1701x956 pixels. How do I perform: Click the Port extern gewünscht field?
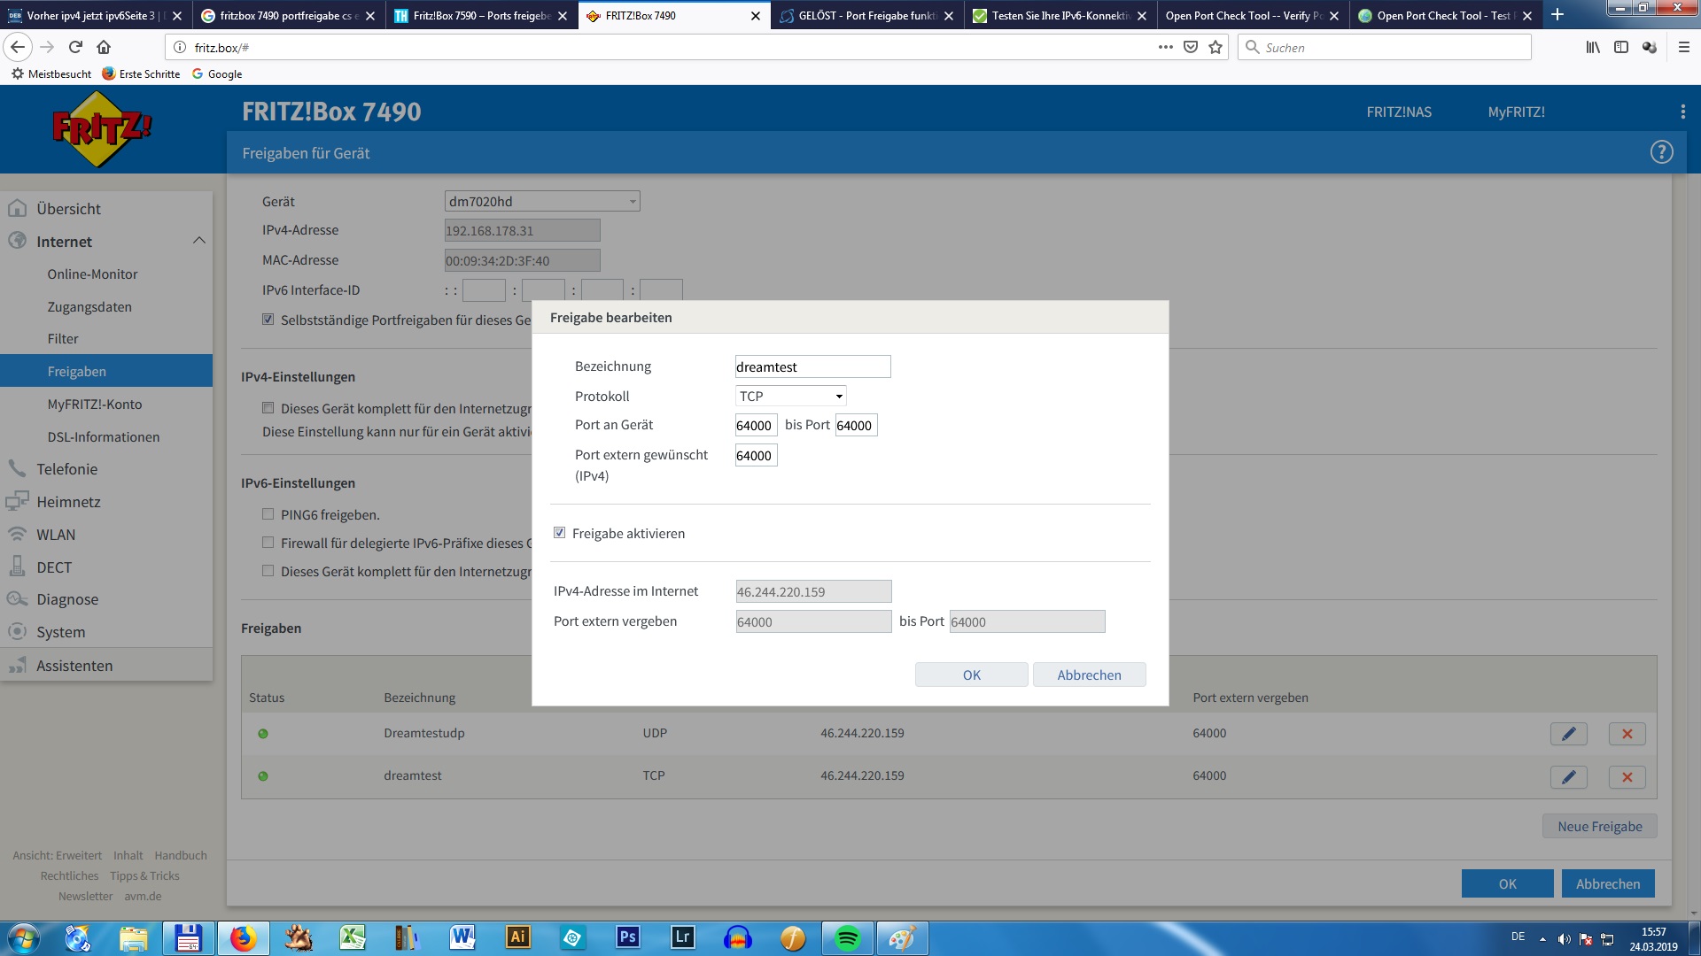[x=756, y=455]
